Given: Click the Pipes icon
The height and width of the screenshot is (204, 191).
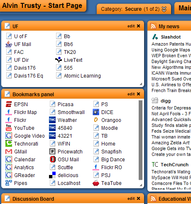Looking at the screenshot, I should click(9, 183).
